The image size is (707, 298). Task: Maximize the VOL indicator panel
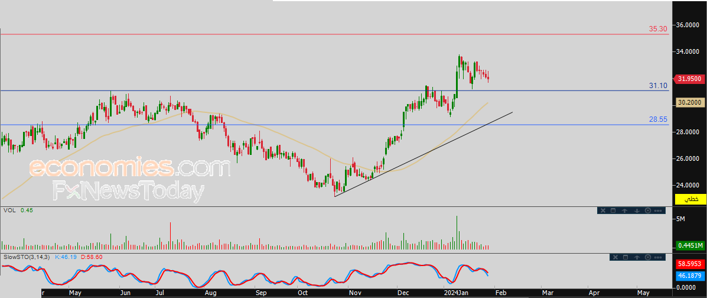coord(613,210)
